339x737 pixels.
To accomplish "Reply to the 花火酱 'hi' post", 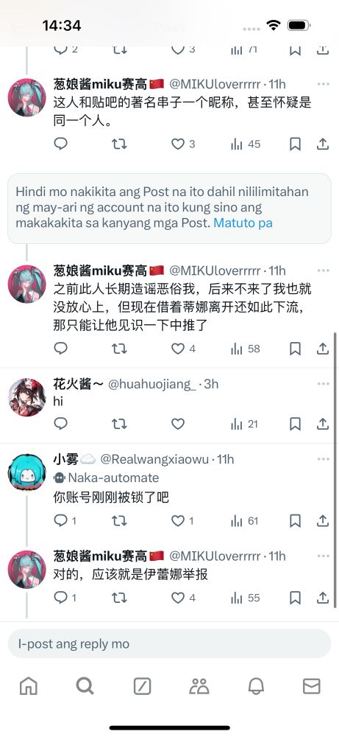I will [x=61, y=424].
